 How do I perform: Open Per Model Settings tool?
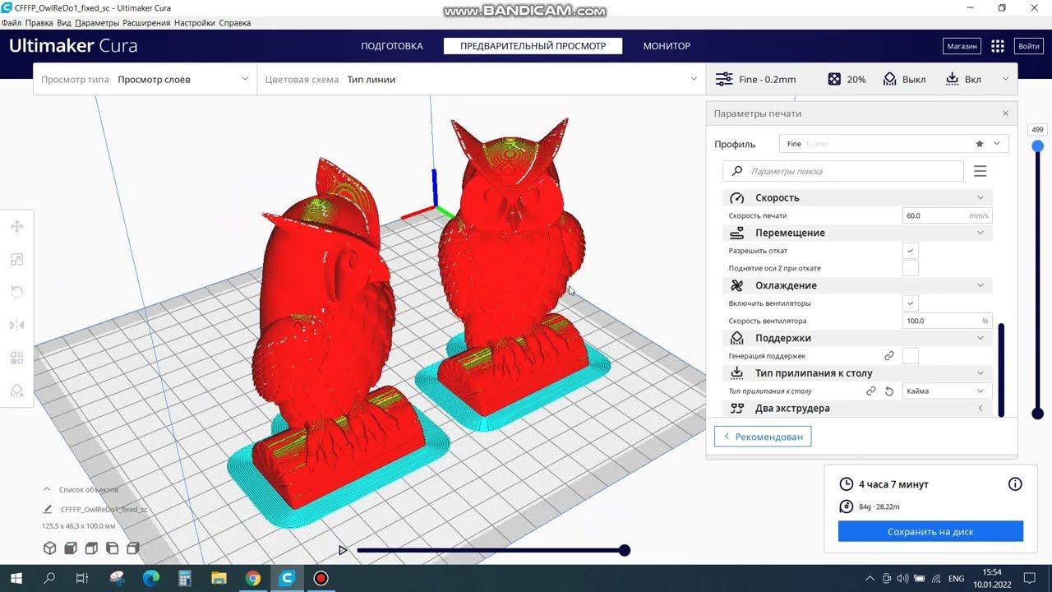pos(16,358)
